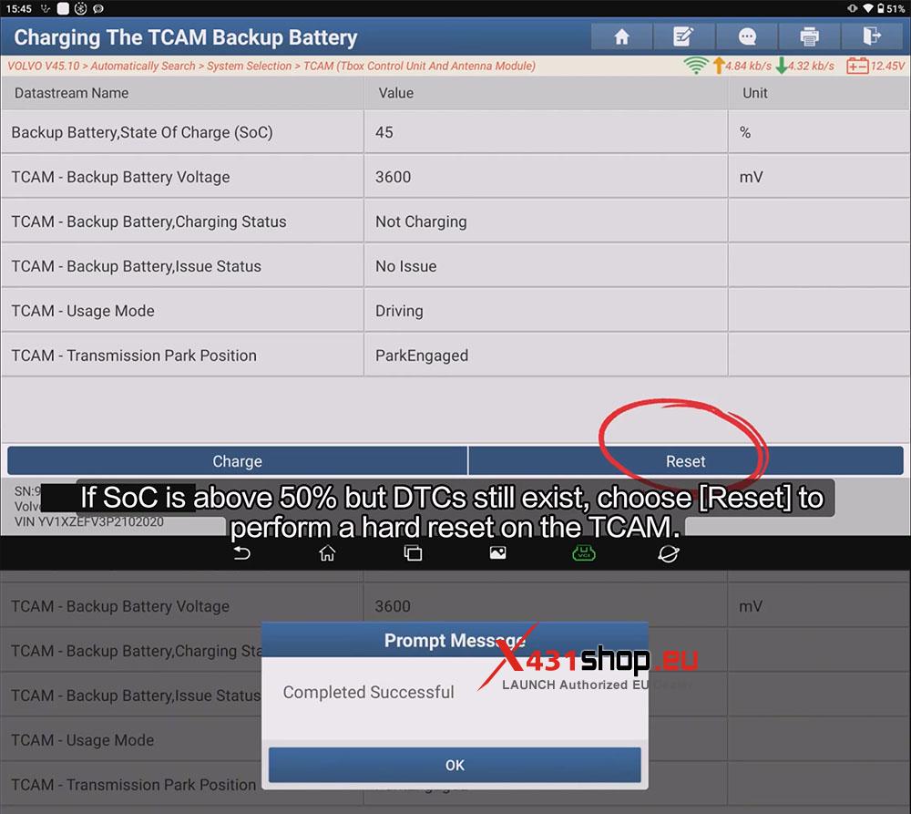Select the Completed Successful message text
The width and height of the screenshot is (911, 814).
[368, 692]
